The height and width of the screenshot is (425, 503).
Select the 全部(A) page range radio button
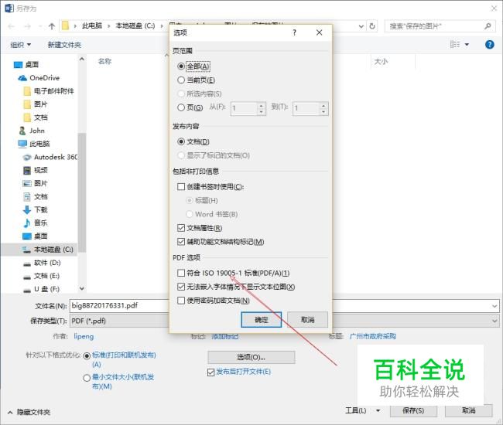coord(181,66)
